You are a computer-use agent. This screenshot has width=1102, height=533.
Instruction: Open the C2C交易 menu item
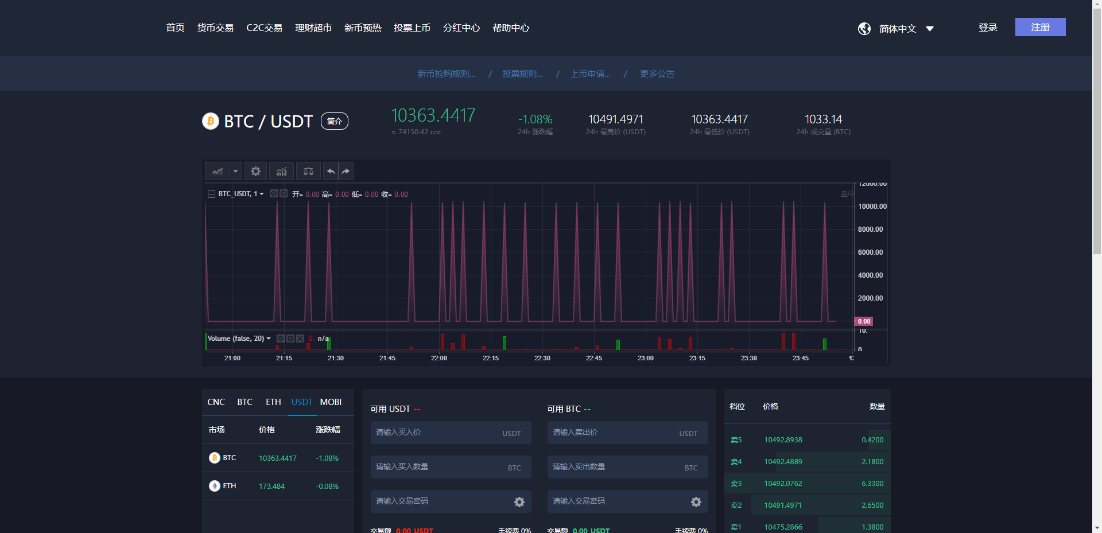[x=264, y=28]
